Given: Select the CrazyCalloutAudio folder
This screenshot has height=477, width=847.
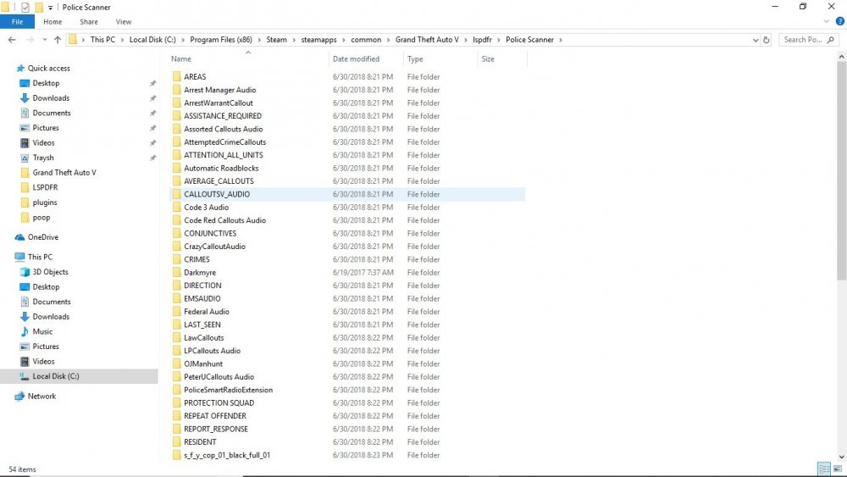Looking at the screenshot, I should point(214,247).
